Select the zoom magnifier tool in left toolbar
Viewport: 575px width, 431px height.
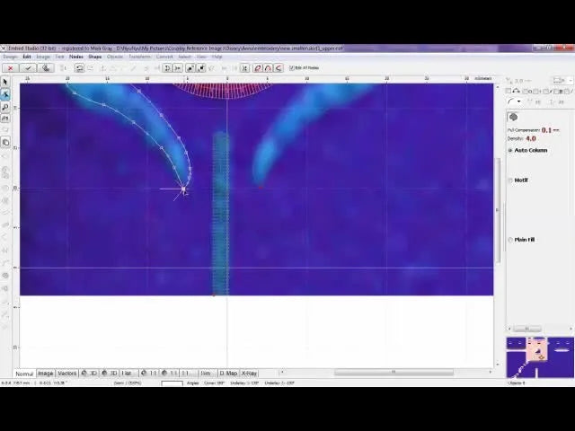tap(5, 107)
